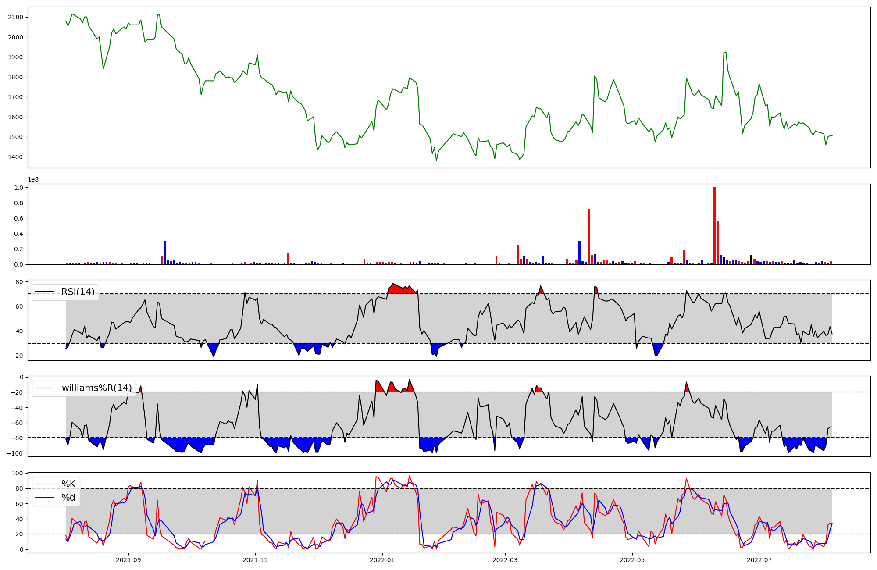Click the red %K legend line sample
This screenshot has width=877, height=570.
click(x=45, y=484)
